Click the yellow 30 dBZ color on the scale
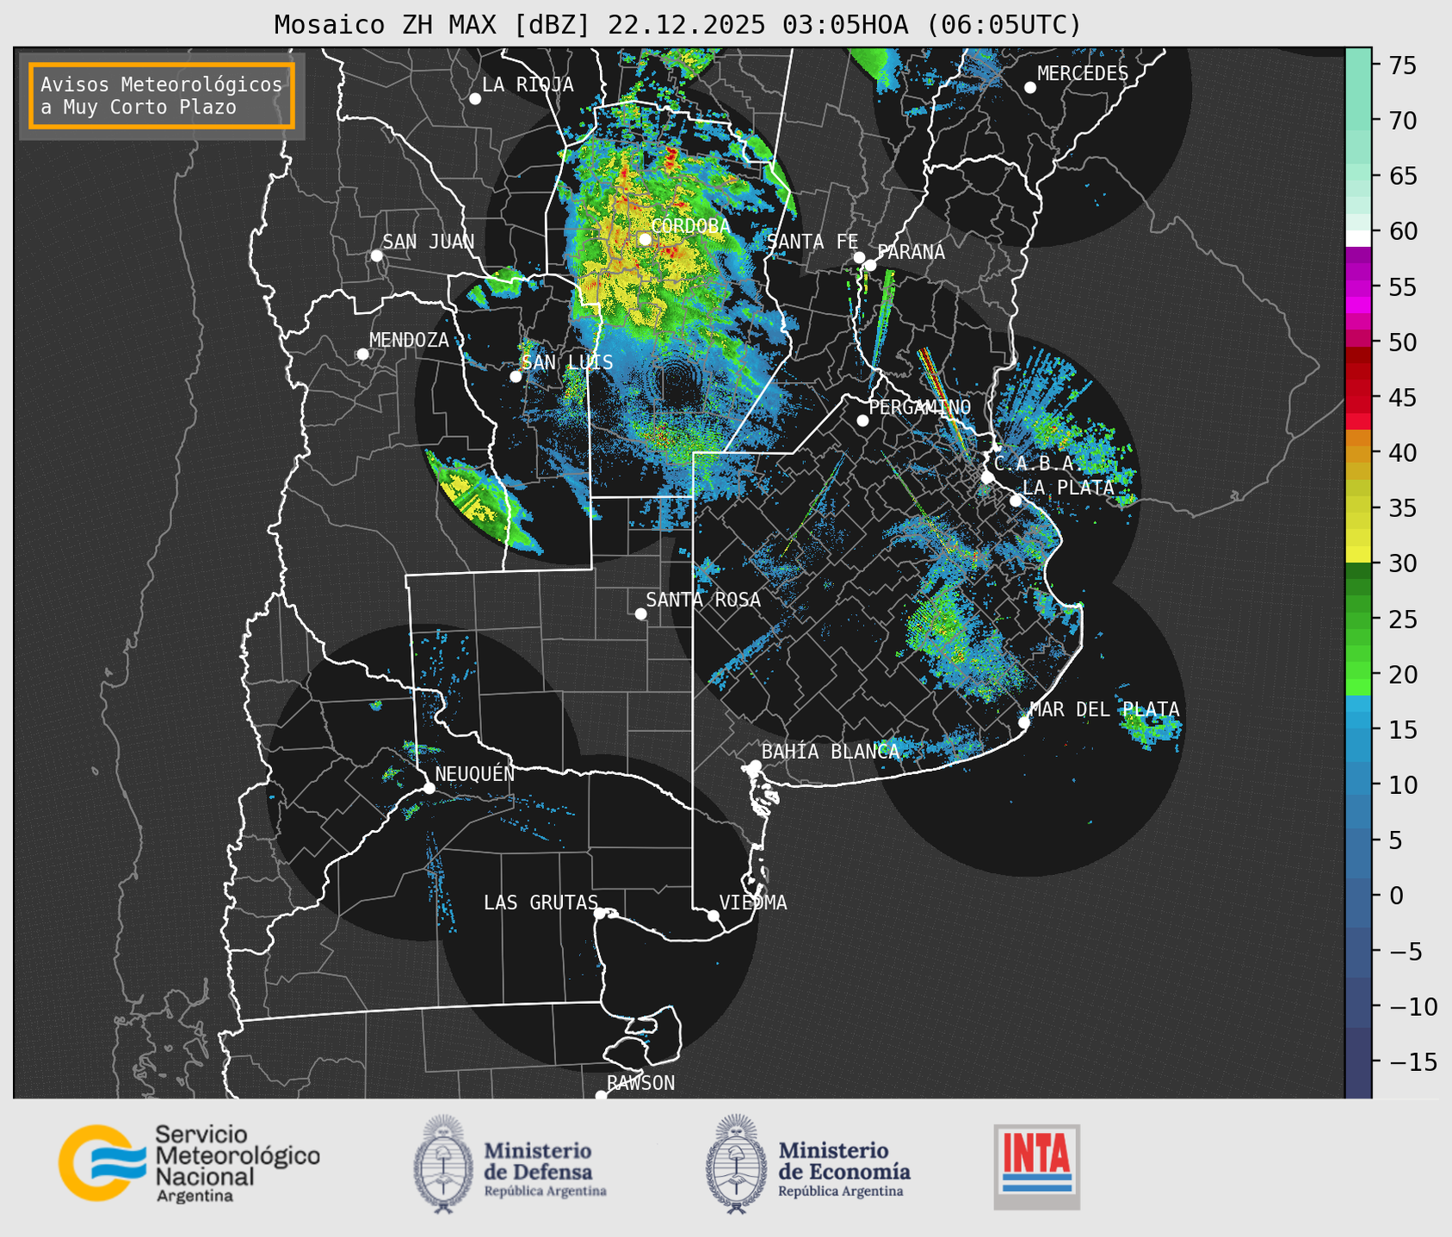The width and height of the screenshot is (1452, 1237). pos(1358,555)
